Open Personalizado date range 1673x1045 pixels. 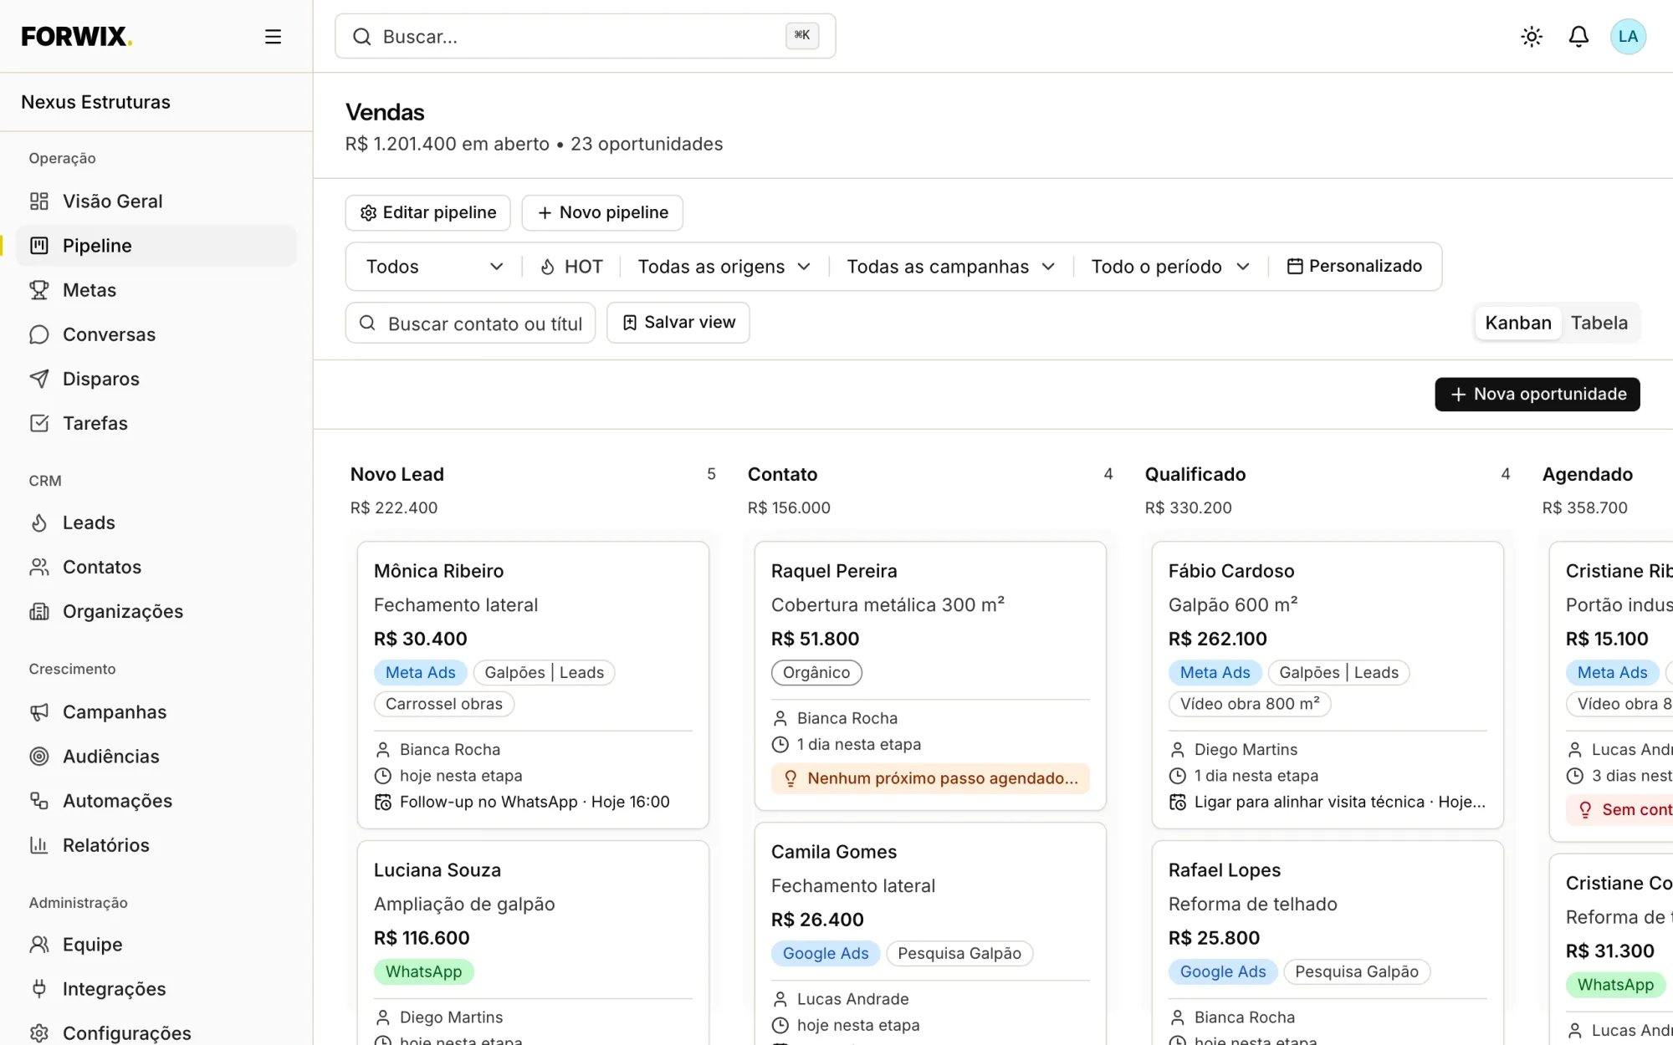(x=1354, y=267)
